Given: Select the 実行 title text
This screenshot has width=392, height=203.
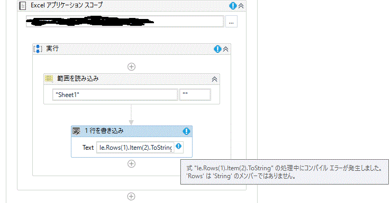Looking at the screenshot, I should click(52, 49).
